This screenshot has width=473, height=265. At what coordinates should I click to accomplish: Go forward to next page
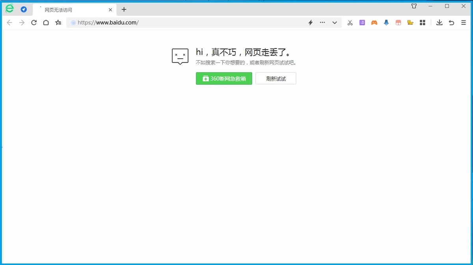pos(22,23)
